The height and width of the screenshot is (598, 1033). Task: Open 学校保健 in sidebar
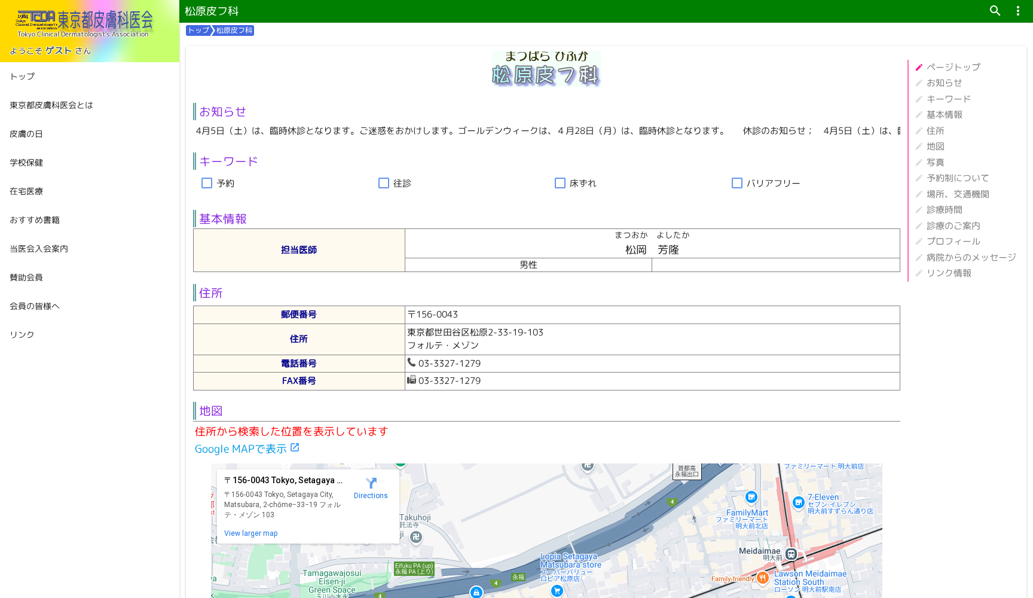coord(90,163)
